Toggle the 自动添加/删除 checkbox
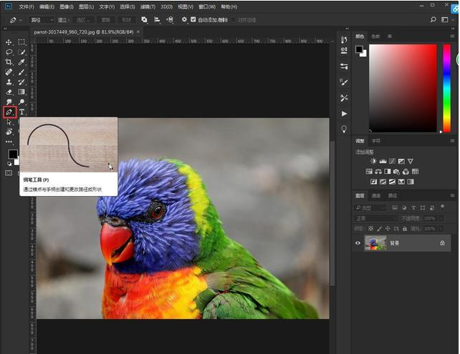Image resolution: width=460 pixels, height=354 pixels. (193, 20)
